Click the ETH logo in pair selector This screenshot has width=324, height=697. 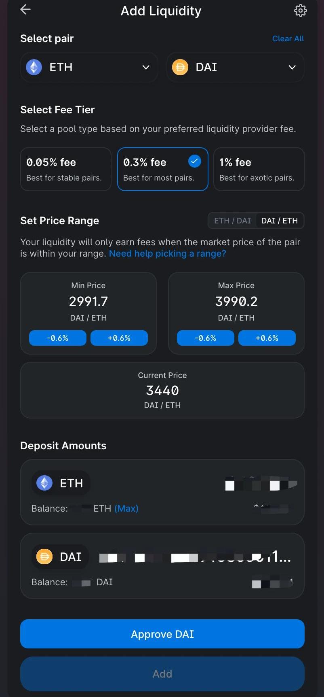34,67
